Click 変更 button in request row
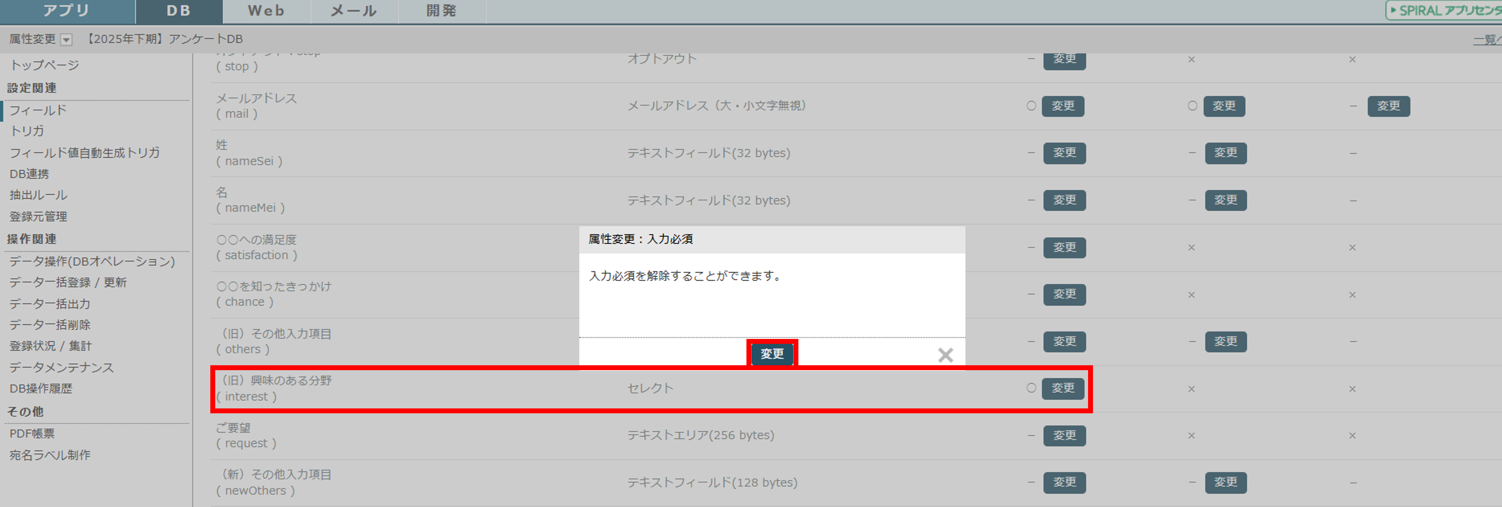The image size is (1502, 507). click(x=1064, y=435)
